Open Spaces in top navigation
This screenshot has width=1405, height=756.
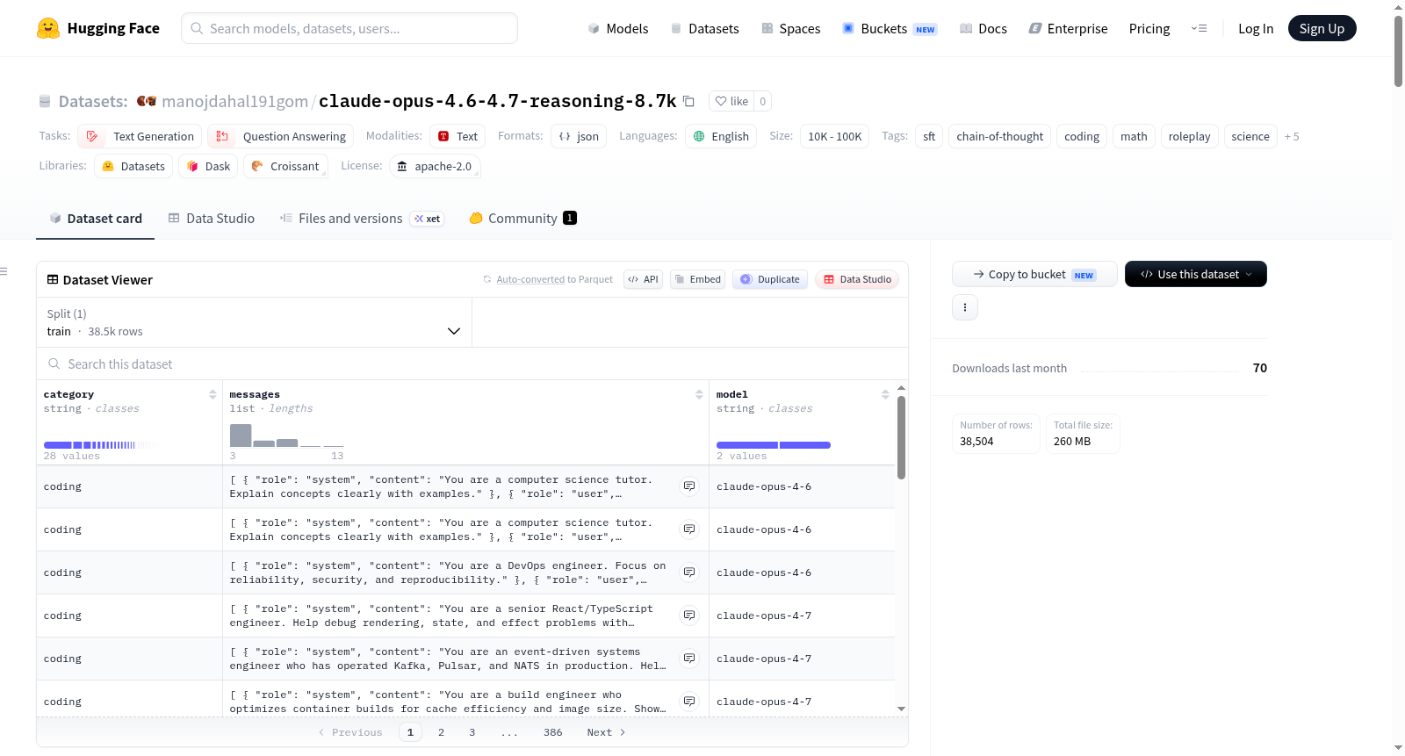[x=791, y=29]
